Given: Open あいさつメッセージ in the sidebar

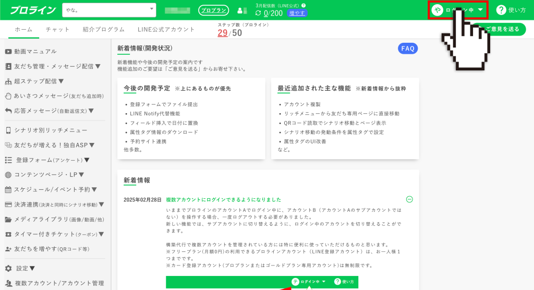Looking at the screenshot, I should 58,96.
